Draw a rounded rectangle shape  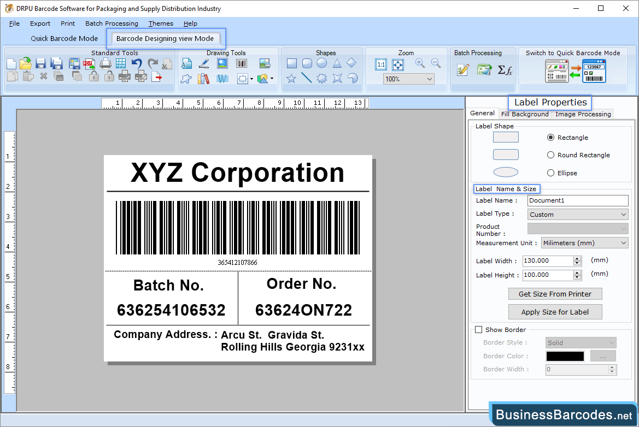(307, 63)
